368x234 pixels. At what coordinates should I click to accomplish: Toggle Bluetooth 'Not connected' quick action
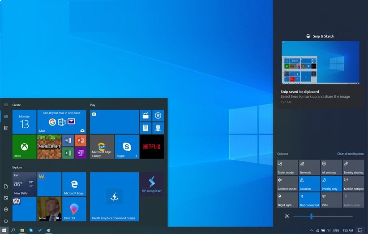tap(309, 200)
